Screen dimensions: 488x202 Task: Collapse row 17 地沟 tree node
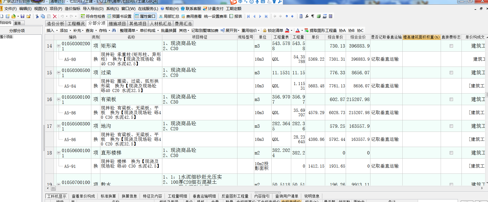click(x=59, y=126)
